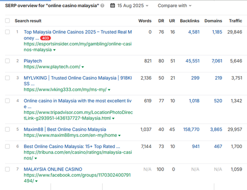Expand the tripadvisor URL dropdown arrow
Screen dimensions: 247x190
[113, 118]
